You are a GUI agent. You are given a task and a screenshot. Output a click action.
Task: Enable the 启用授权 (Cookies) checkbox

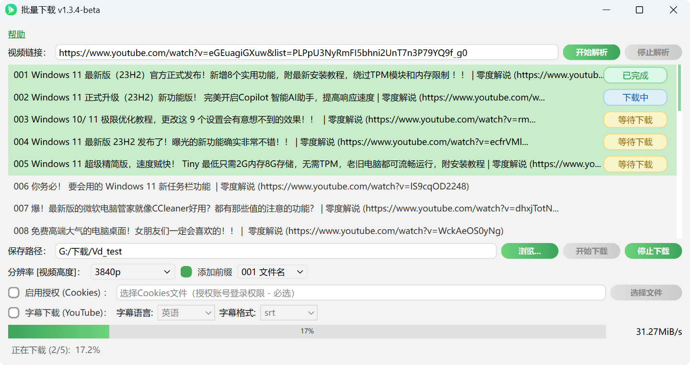click(x=14, y=292)
